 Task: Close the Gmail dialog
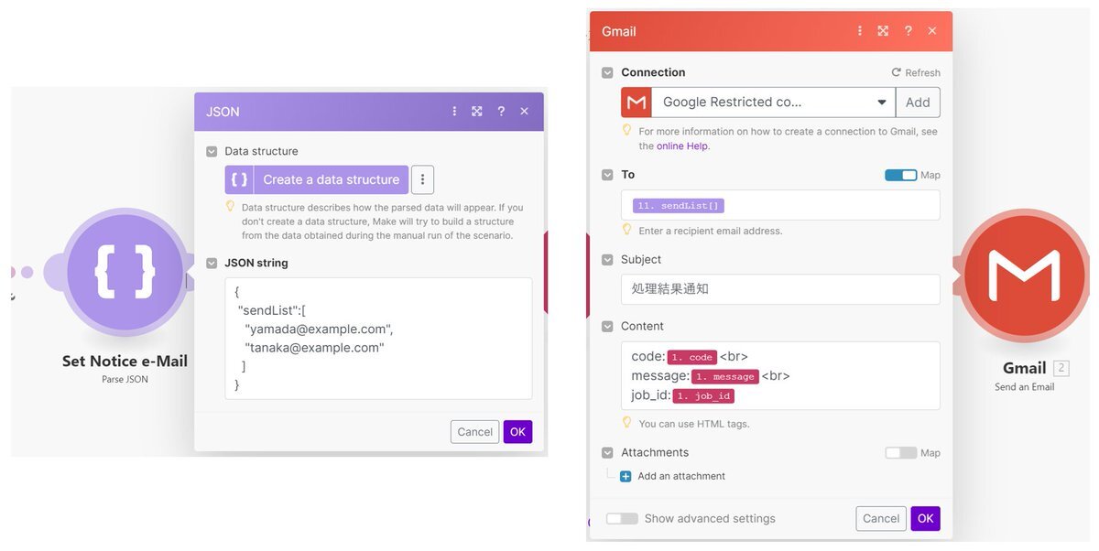coord(932,31)
